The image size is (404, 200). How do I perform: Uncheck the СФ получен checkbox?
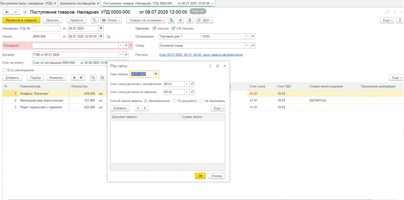tap(173, 28)
